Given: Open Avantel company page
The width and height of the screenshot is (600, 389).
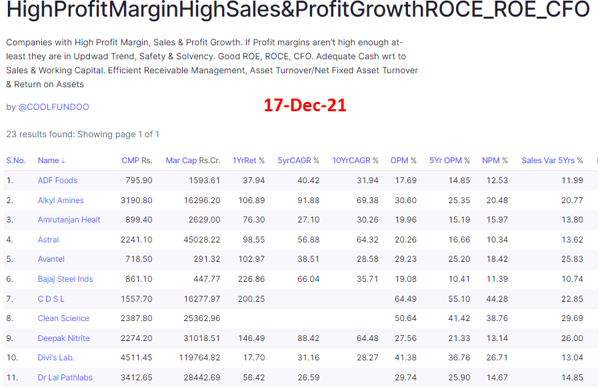Looking at the screenshot, I should tap(51, 259).
